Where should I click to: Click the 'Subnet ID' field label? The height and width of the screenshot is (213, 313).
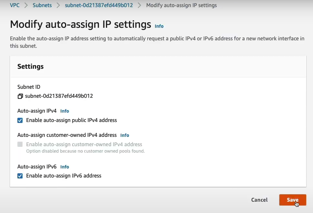point(29,87)
